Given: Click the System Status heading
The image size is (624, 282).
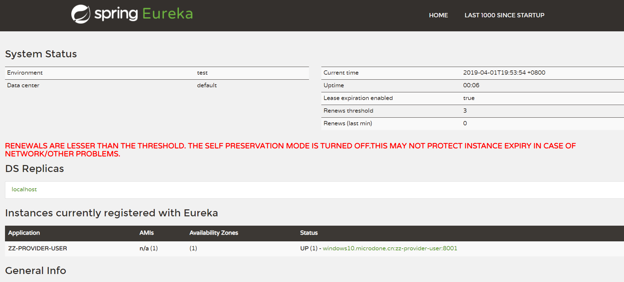Looking at the screenshot, I should tap(41, 54).
